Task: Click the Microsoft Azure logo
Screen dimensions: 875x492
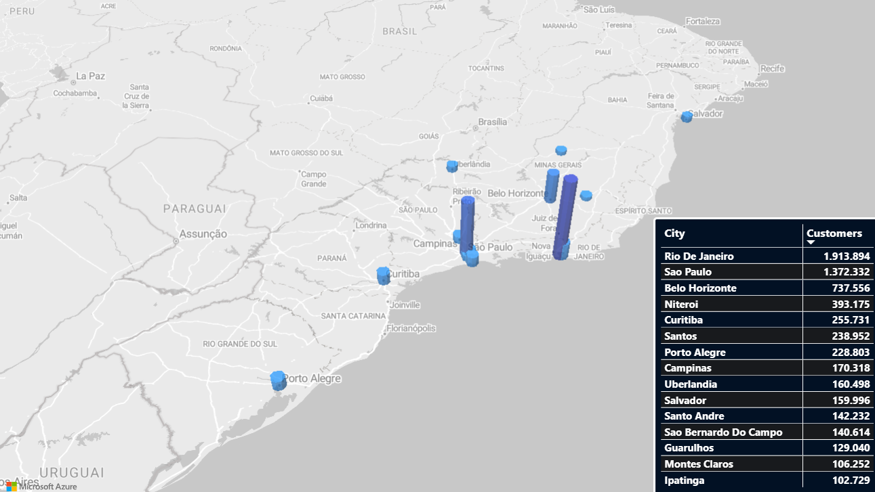Action: pyautogui.click(x=41, y=486)
